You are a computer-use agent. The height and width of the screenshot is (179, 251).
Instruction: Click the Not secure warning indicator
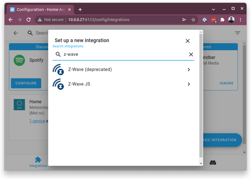[x=51, y=20]
